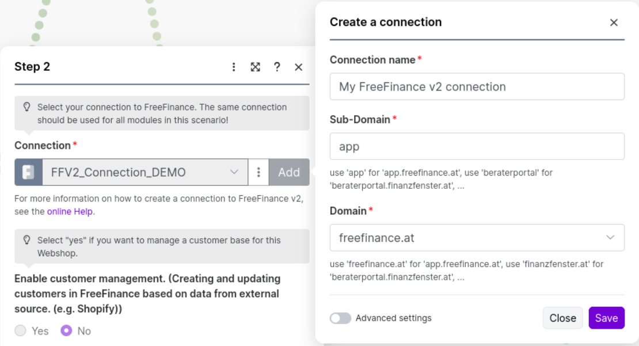Save the new connection
The width and height of the screenshot is (639, 346).
click(x=606, y=318)
